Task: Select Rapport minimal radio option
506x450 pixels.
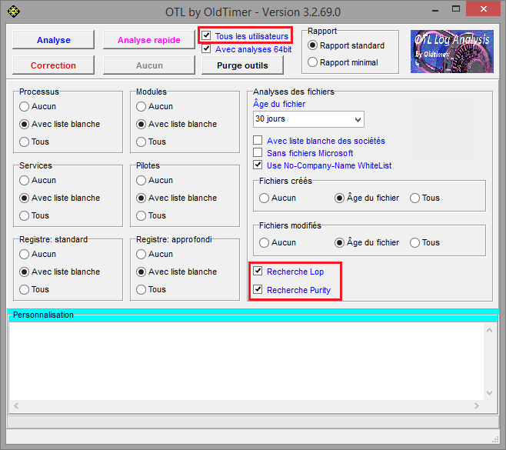Action: tap(313, 62)
